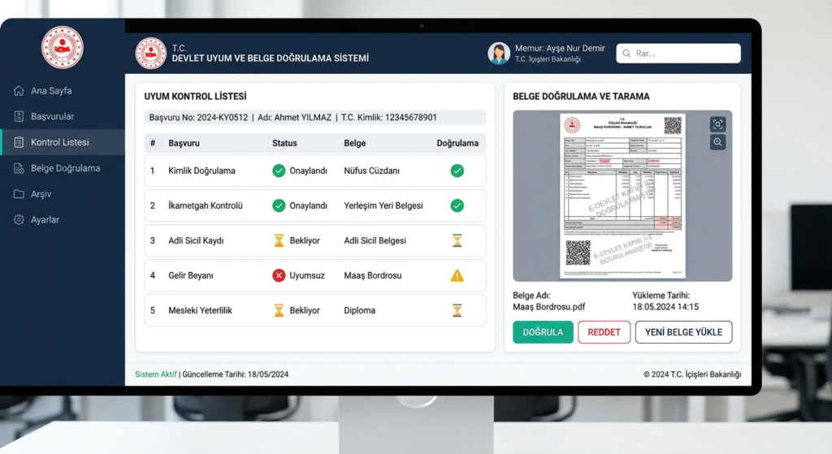Open the scanned Maaş Bordrosu document preview
Viewport: 832px width, 454px height.
pos(622,196)
